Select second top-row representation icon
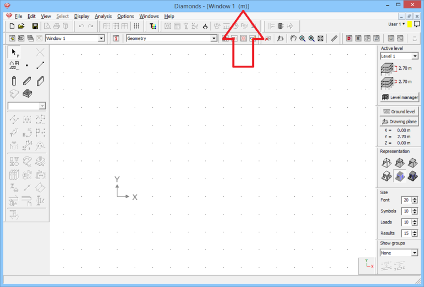The width and height of the screenshot is (424, 287). pos(399,163)
